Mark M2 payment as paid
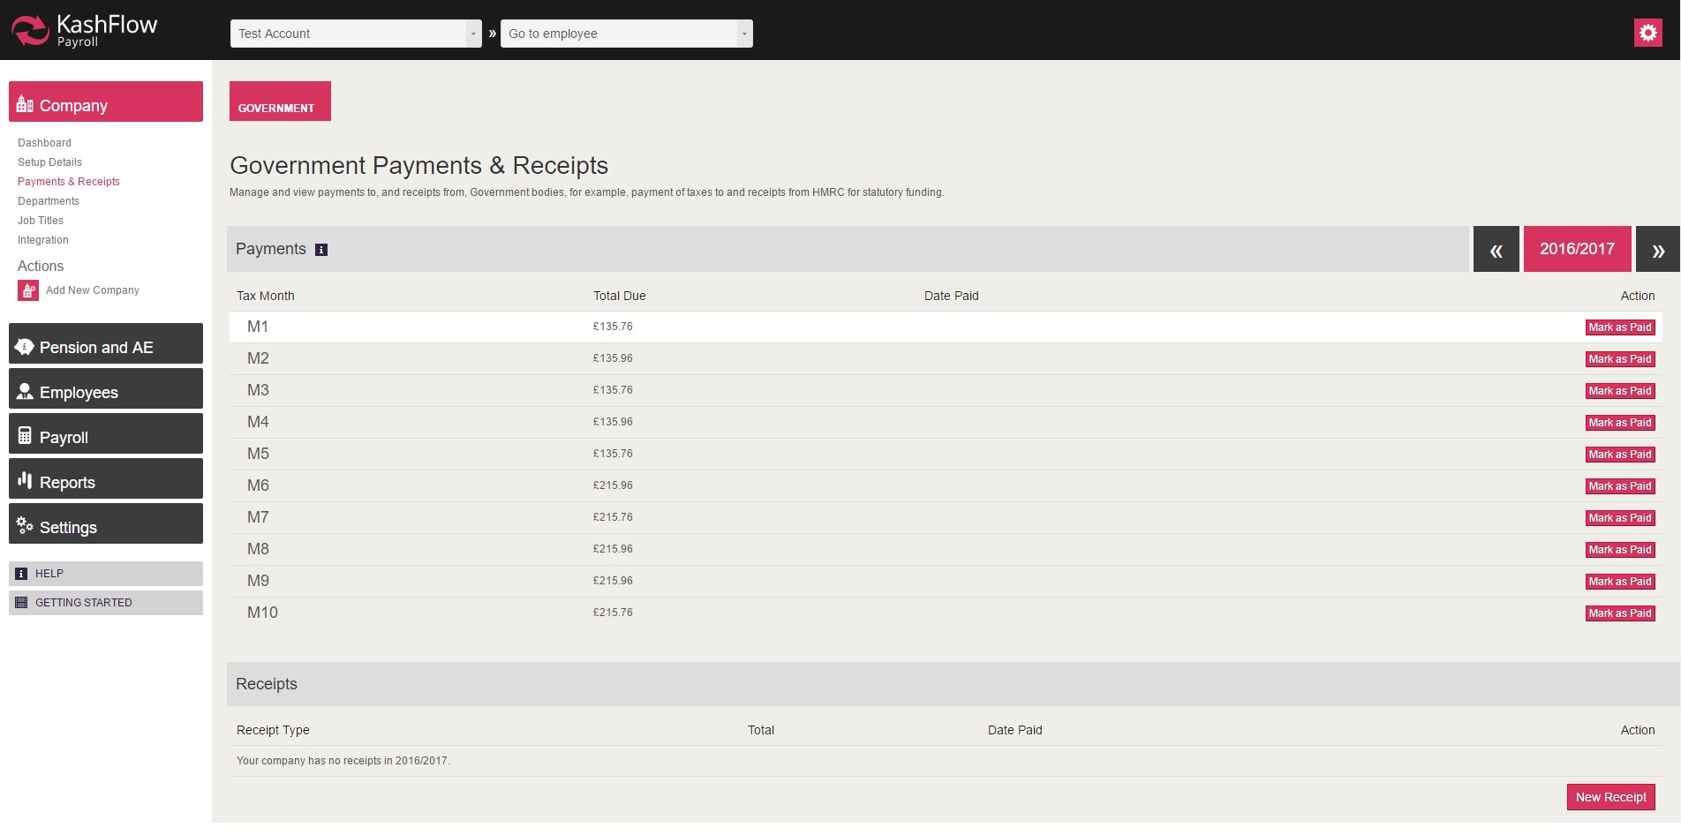 click(1620, 359)
